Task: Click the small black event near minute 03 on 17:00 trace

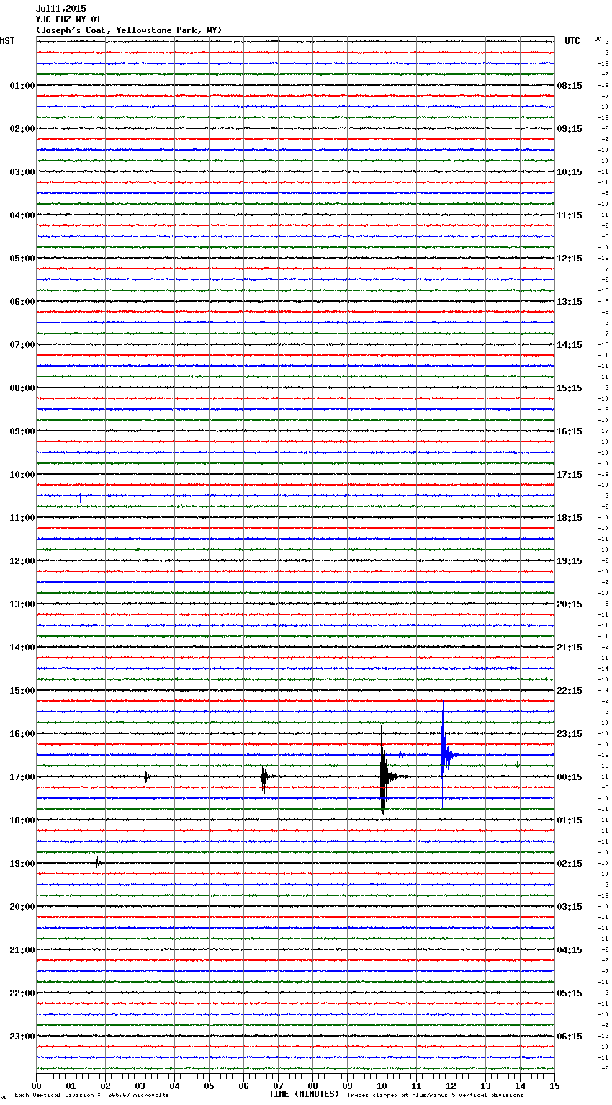Action: tap(146, 777)
